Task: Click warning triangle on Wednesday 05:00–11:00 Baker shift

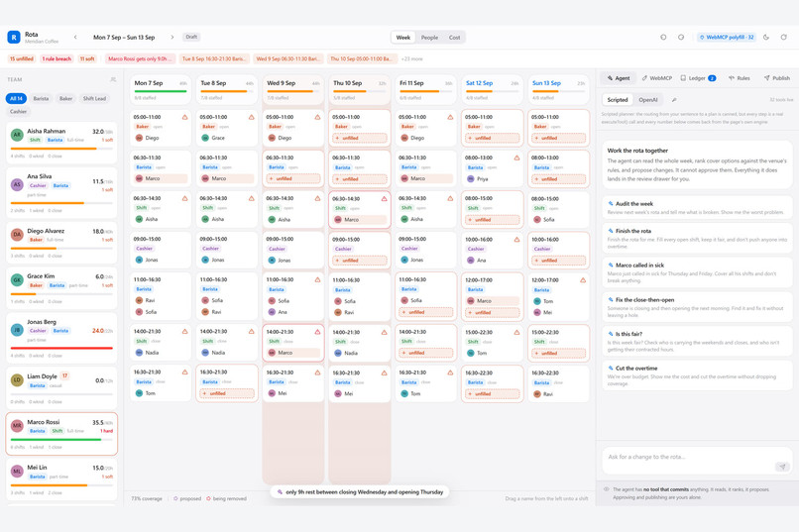Action: 317,117
